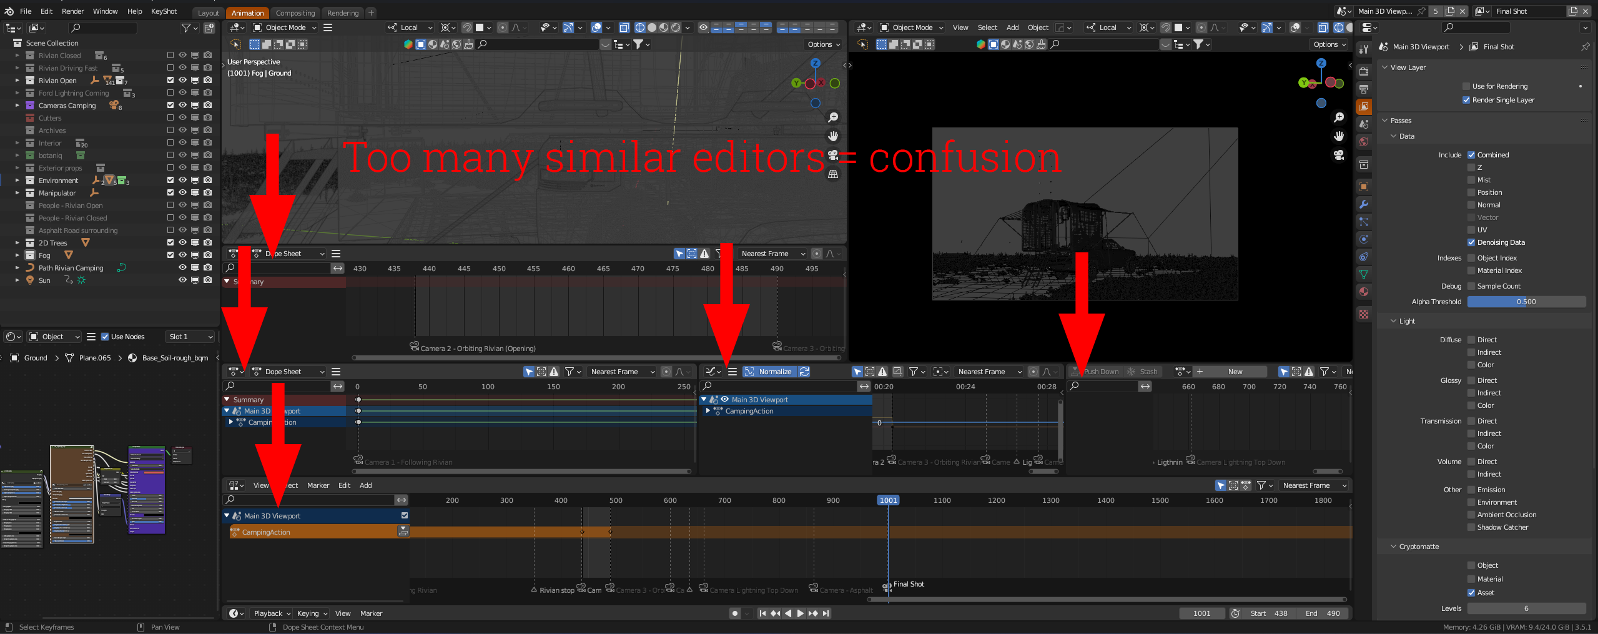
Task: Switch to the Compositing workspace tab
Action: pyautogui.click(x=295, y=12)
